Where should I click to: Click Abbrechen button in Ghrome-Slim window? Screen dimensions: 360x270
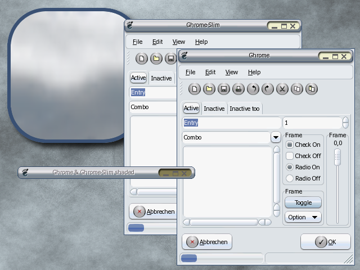[x=153, y=211]
